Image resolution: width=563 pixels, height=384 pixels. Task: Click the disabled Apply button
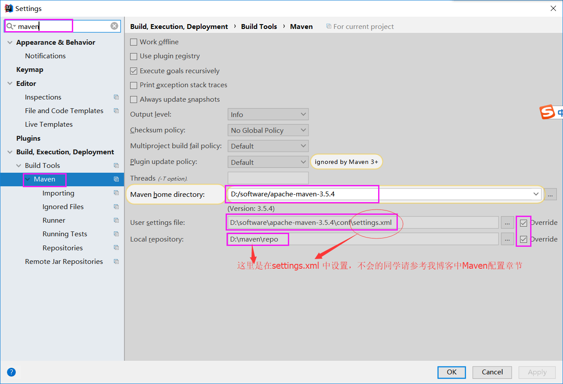pyautogui.click(x=537, y=372)
